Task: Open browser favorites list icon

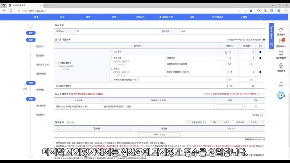Action: point(258,11)
